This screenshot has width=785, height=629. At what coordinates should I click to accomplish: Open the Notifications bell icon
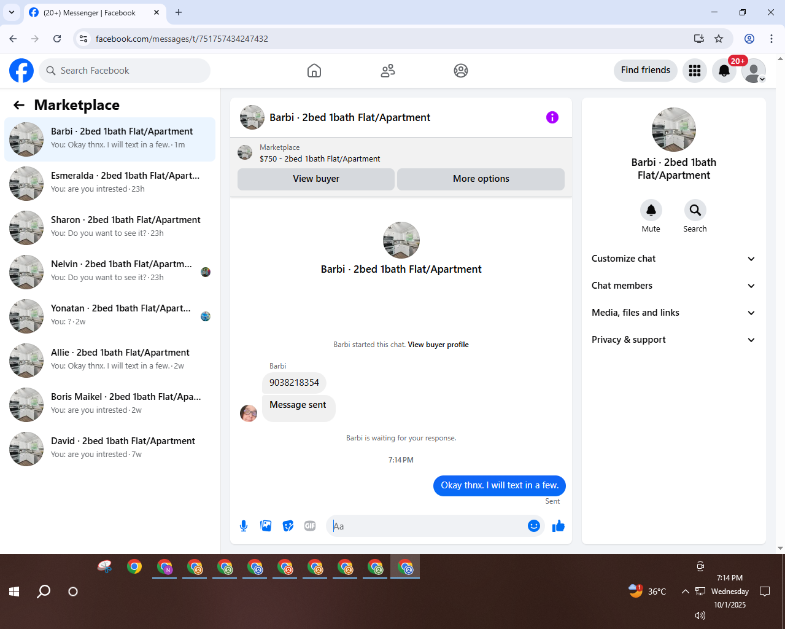click(724, 71)
